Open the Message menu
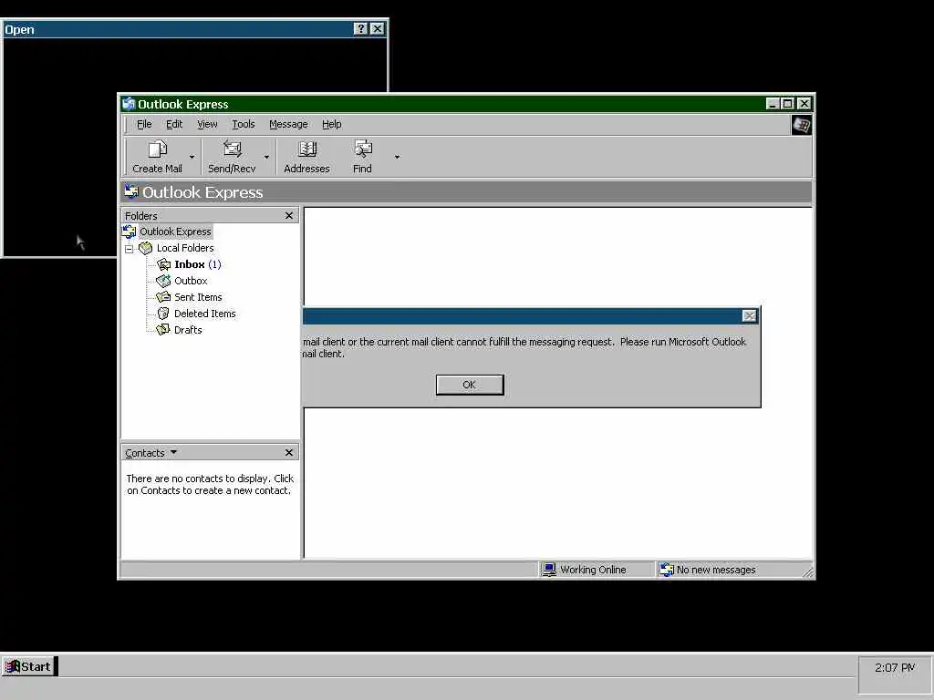This screenshot has width=934, height=700. pyautogui.click(x=288, y=124)
